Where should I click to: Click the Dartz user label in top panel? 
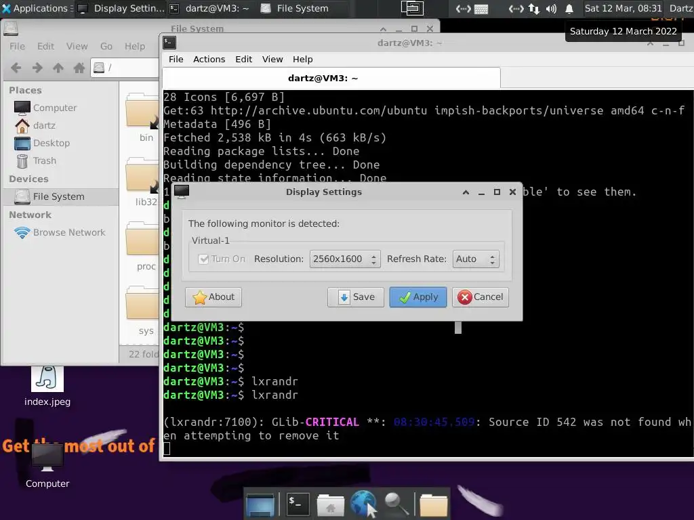pos(680,8)
